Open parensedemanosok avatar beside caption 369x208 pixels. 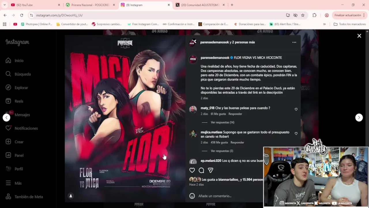click(193, 59)
